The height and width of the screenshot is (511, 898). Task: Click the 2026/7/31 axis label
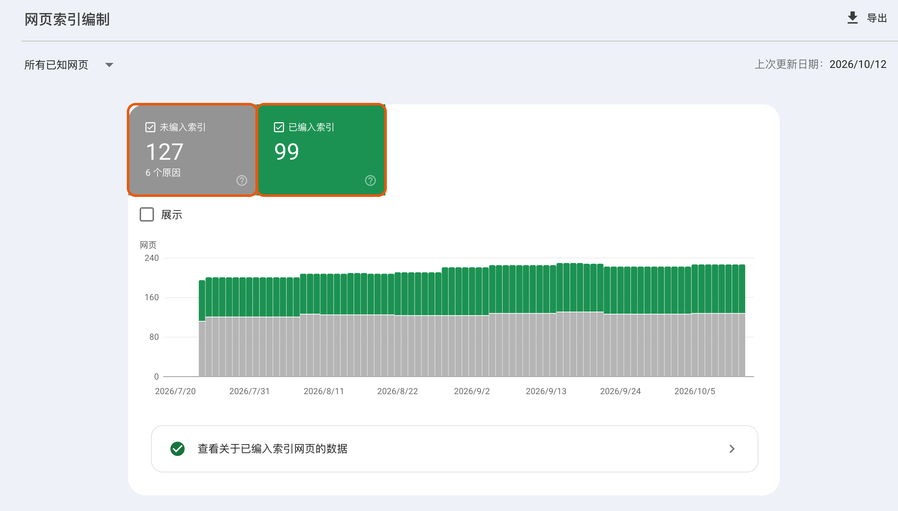[x=249, y=391]
